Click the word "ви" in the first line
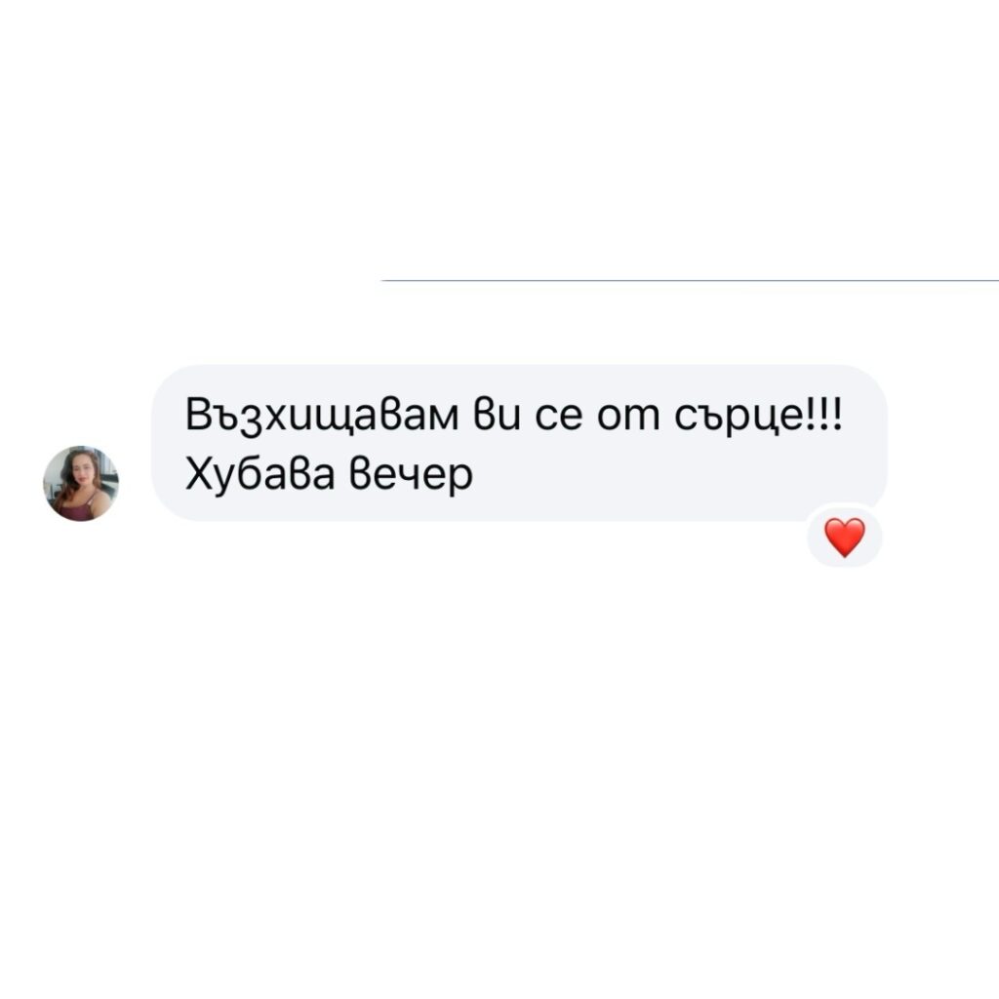Screen dimensions: 999x999 click(x=497, y=416)
